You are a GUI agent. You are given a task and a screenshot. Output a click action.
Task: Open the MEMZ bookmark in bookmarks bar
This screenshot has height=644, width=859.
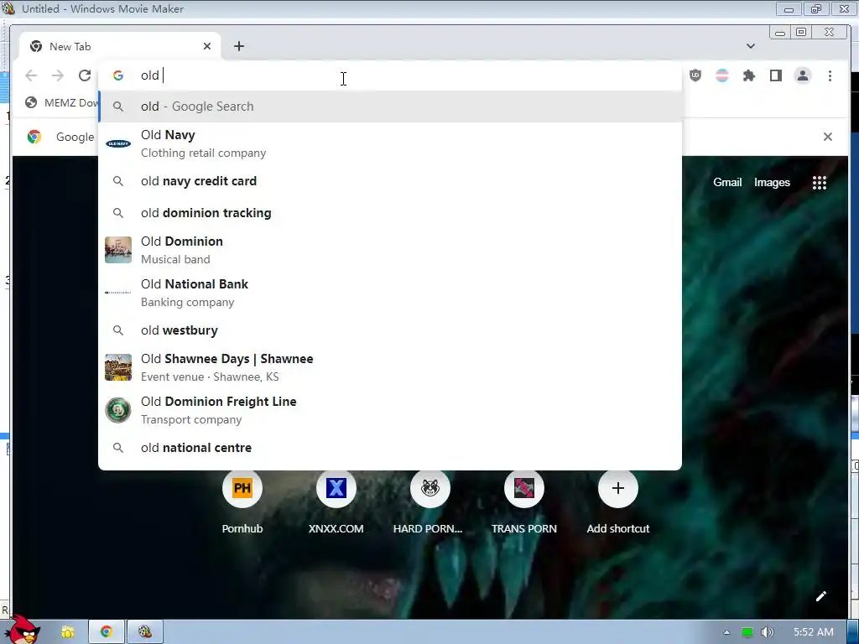coord(62,103)
